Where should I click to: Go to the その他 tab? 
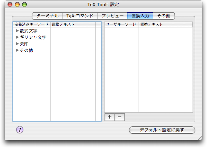pos(164,16)
